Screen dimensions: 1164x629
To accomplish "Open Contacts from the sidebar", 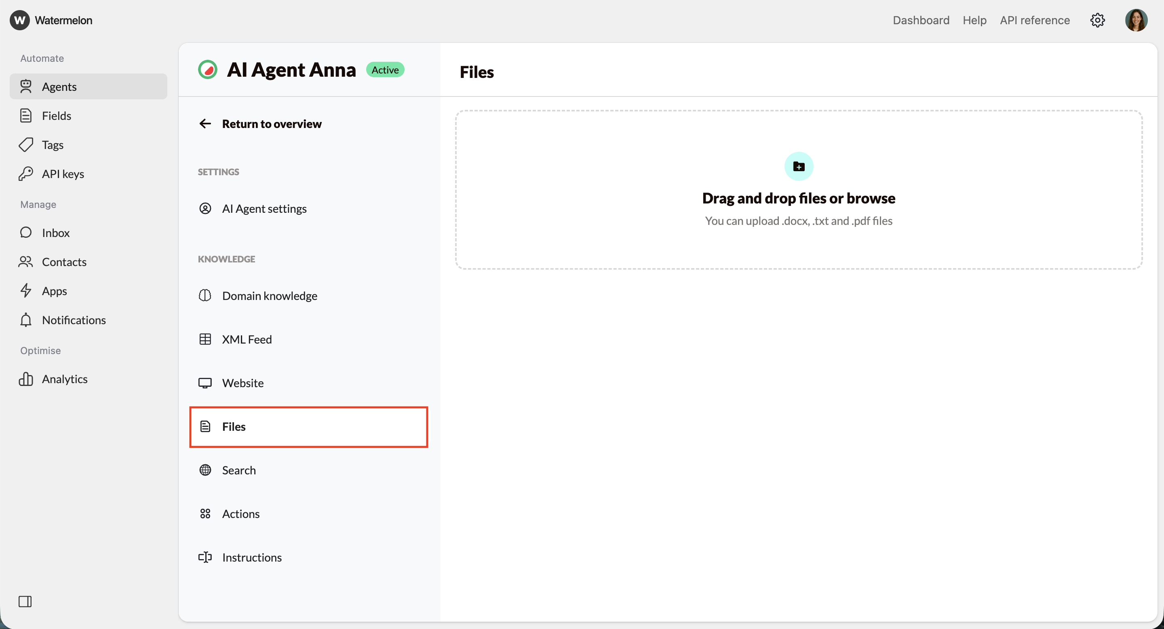I will [x=64, y=262].
